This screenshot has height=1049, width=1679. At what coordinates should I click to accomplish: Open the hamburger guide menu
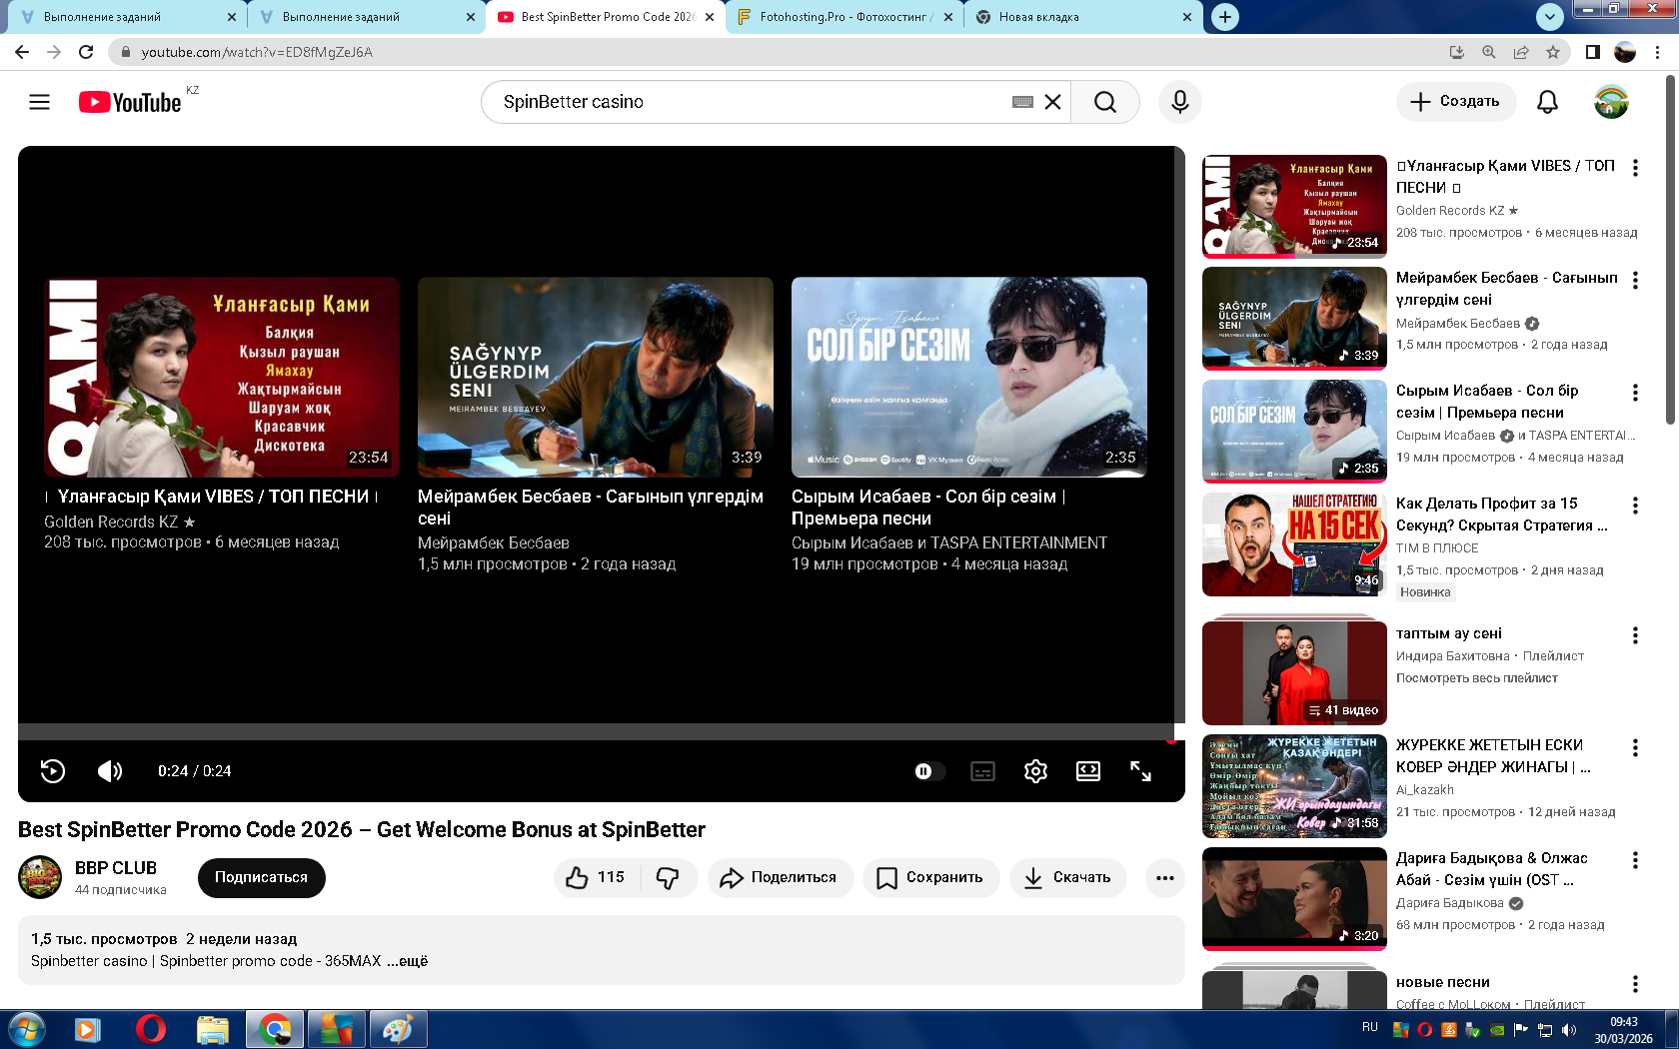coord(39,102)
